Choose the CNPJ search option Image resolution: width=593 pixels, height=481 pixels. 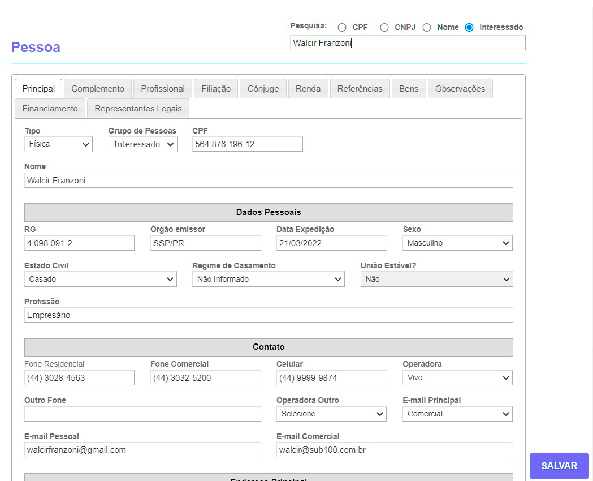(384, 28)
